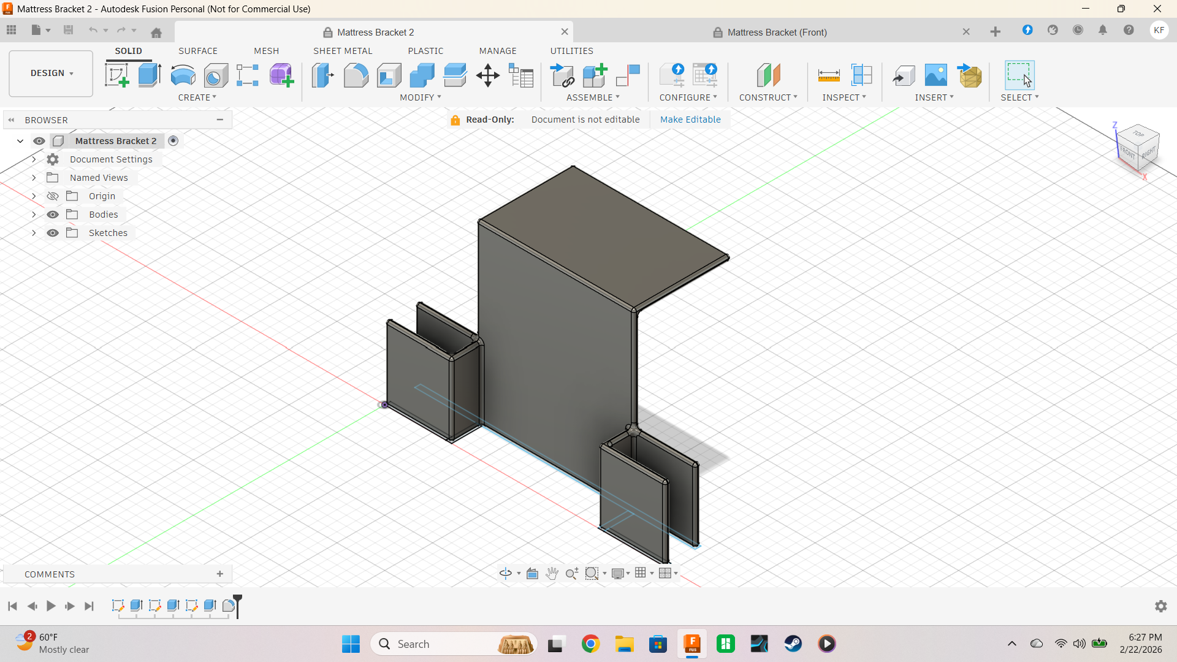The height and width of the screenshot is (662, 1177).
Task: Show the hidden Origin folder
Action: click(x=53, y=196)
